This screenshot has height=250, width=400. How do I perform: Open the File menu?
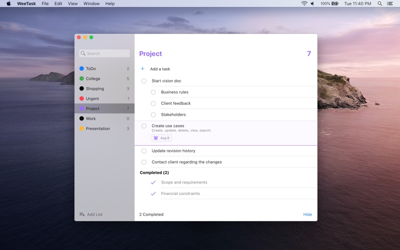pyautogui.click(x=45, y=3)
